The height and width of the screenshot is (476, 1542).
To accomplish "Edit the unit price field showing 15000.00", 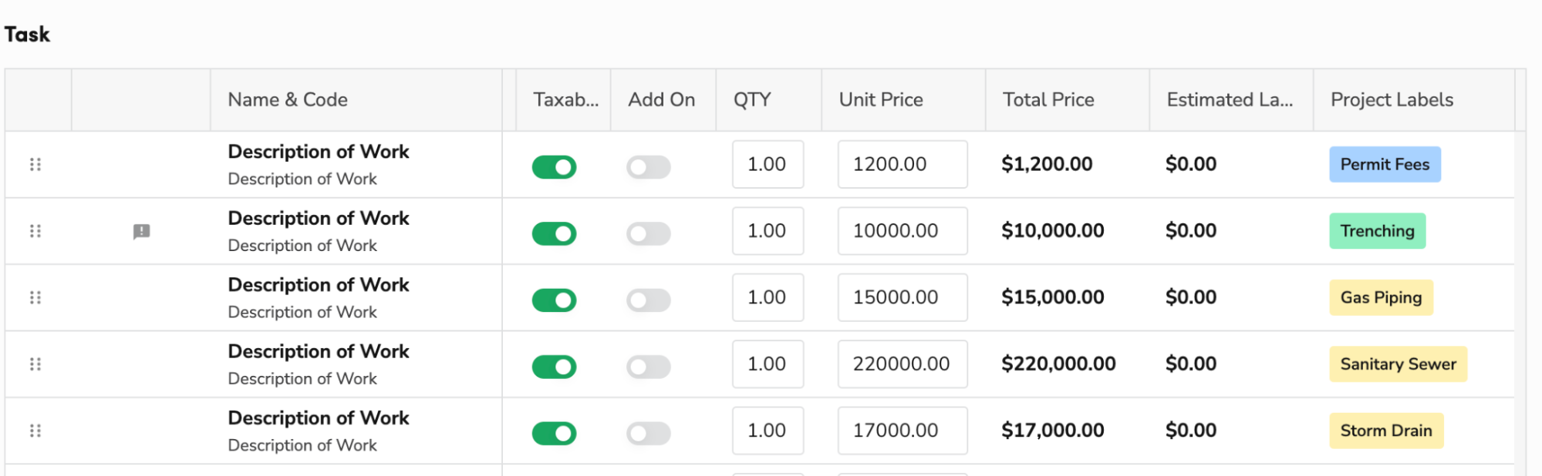I will point(903,297).
